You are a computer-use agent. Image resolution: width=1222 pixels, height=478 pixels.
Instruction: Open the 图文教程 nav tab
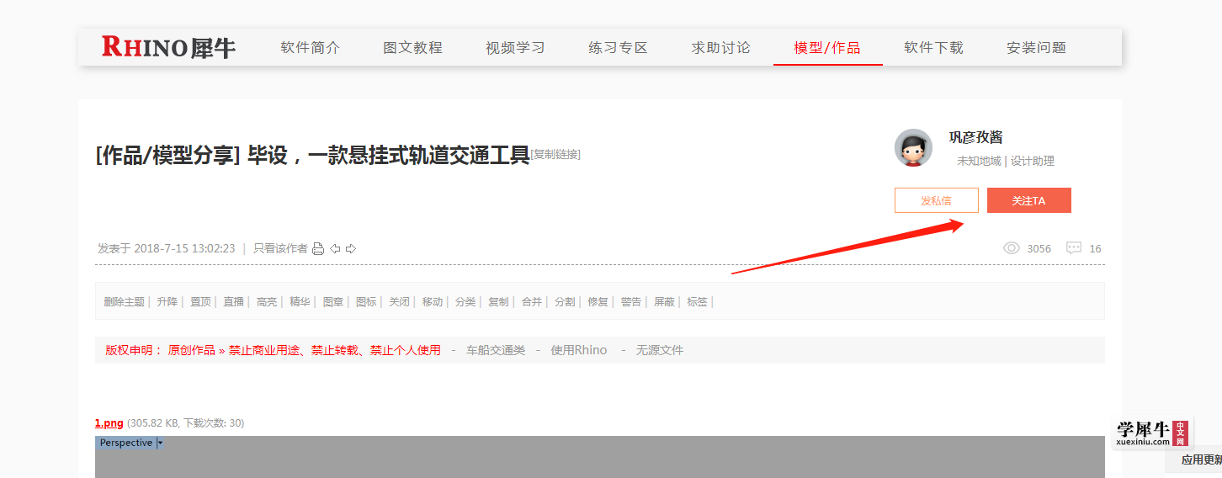pyautogui.click(x=412, y=48)
